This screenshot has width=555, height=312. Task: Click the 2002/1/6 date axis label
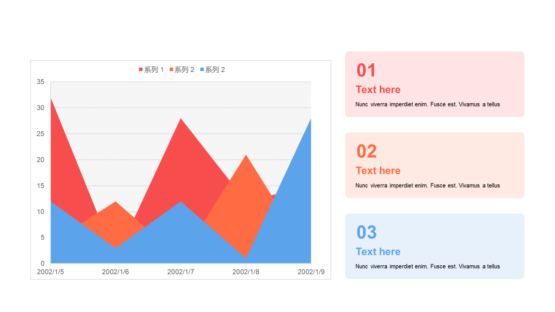tap(115, 272)
